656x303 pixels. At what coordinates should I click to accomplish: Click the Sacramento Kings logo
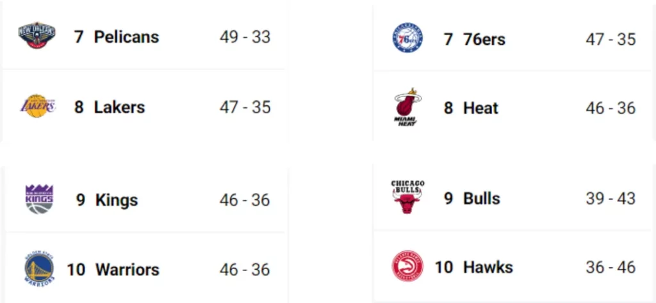point(39,199)
